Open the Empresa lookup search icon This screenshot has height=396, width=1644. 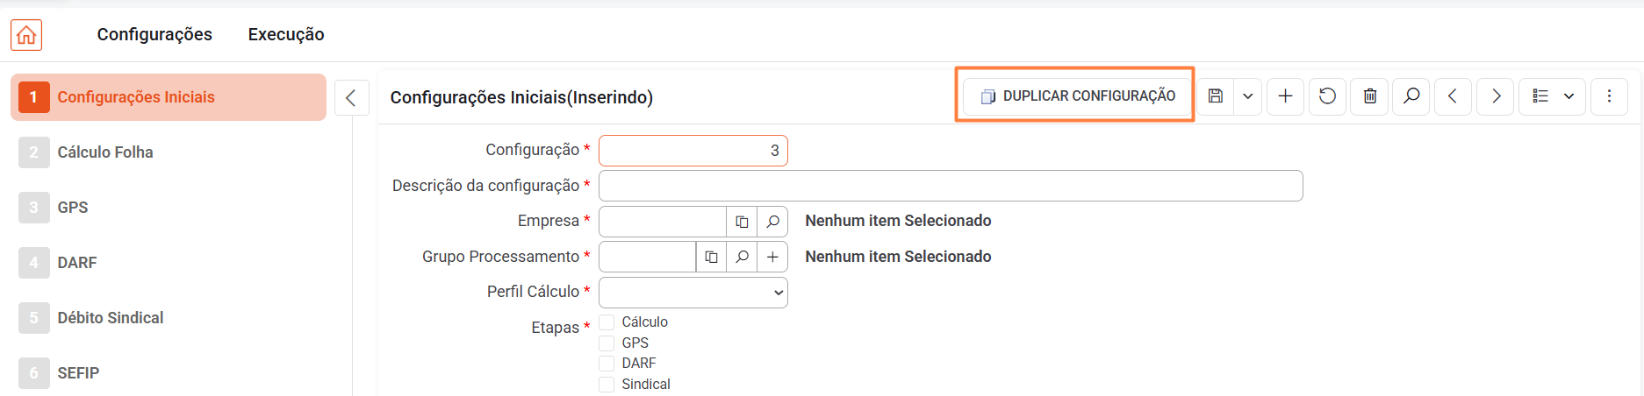click(x=772, y=222)
